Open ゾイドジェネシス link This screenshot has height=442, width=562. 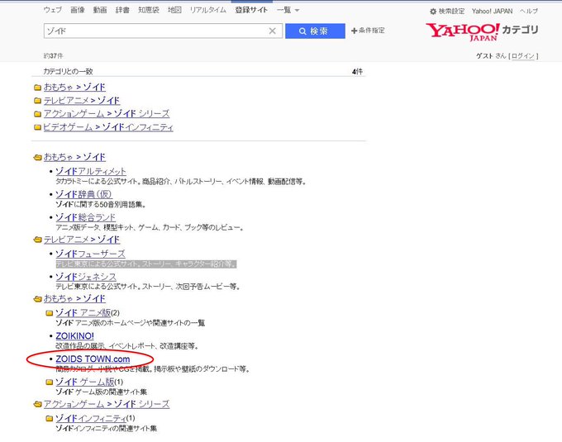pyautogui.click(x=86, y=277)
